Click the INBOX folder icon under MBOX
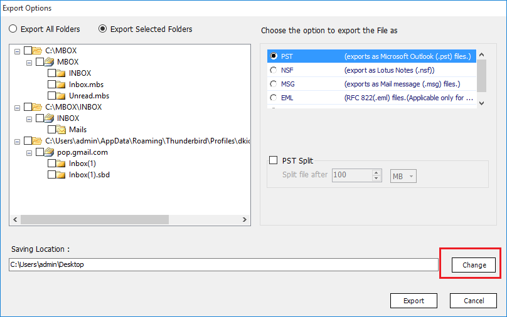 tap(60, 73)
